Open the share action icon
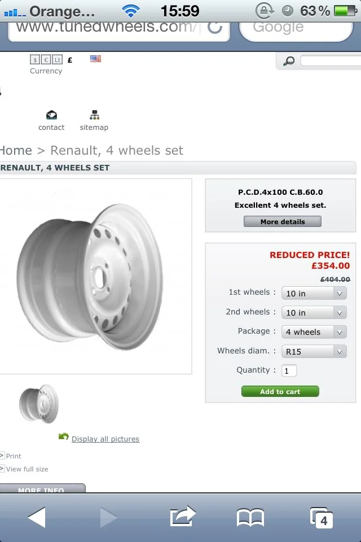361x542 pixels. click(x=183, y=516)
